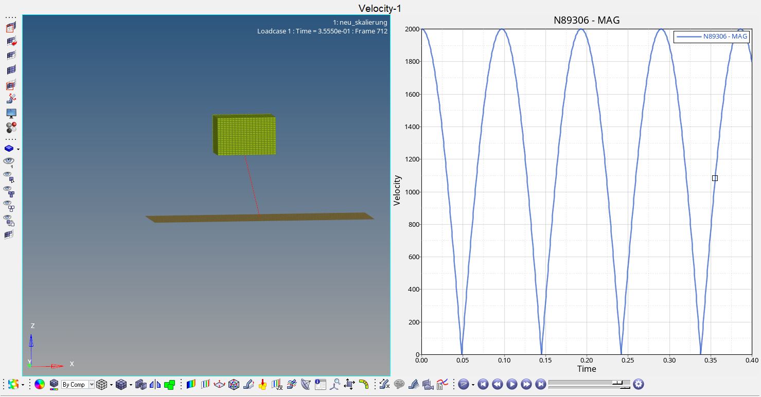The image size is (761, 397).
Task: Click the third mesh grid icon in sidebar
Action: point(11,56)
